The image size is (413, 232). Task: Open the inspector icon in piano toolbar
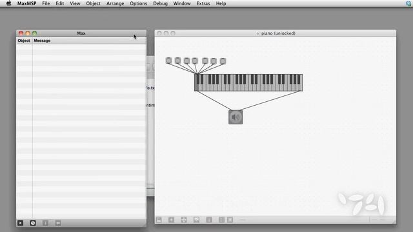point(209,220)
